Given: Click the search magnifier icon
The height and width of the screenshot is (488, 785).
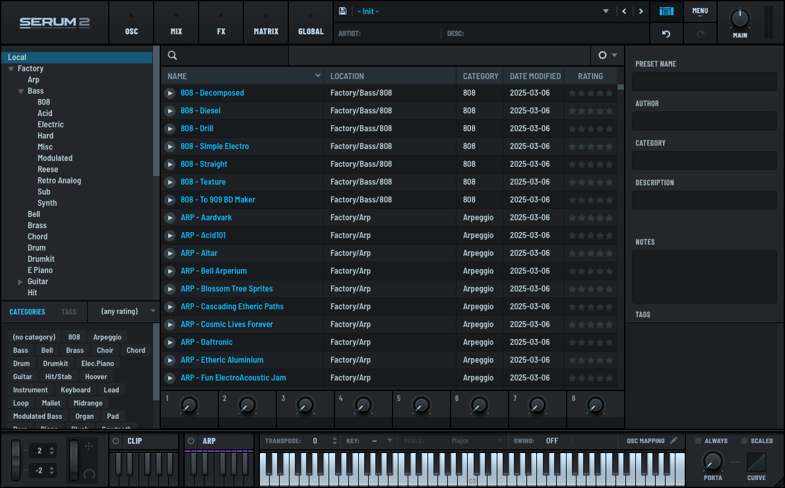Looking at the screenshot, I should [x=172, y=55].
